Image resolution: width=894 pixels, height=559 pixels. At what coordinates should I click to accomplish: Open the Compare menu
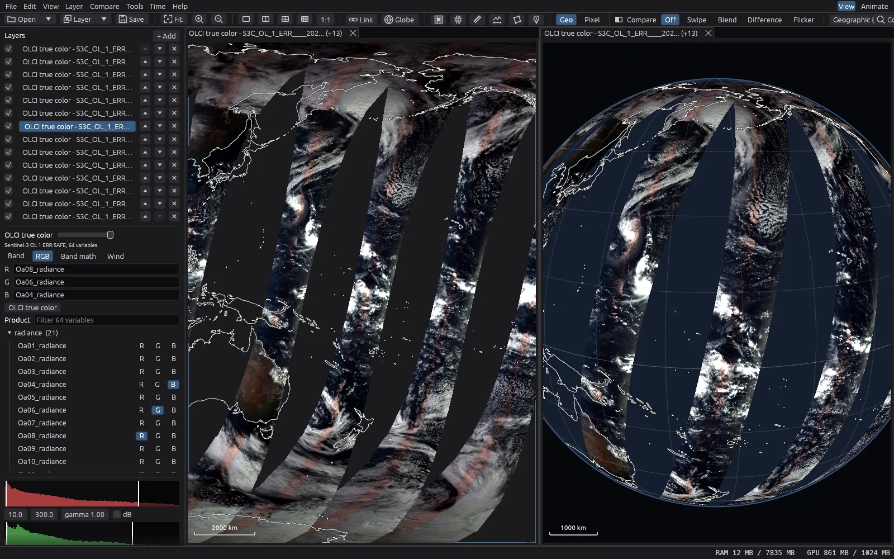point(104,6)
